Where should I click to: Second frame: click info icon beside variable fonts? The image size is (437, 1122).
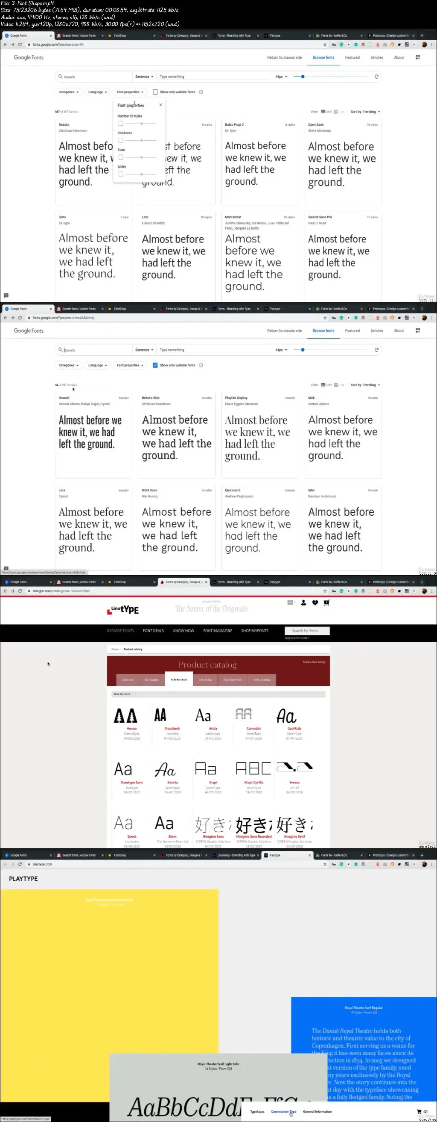[201, 366]
